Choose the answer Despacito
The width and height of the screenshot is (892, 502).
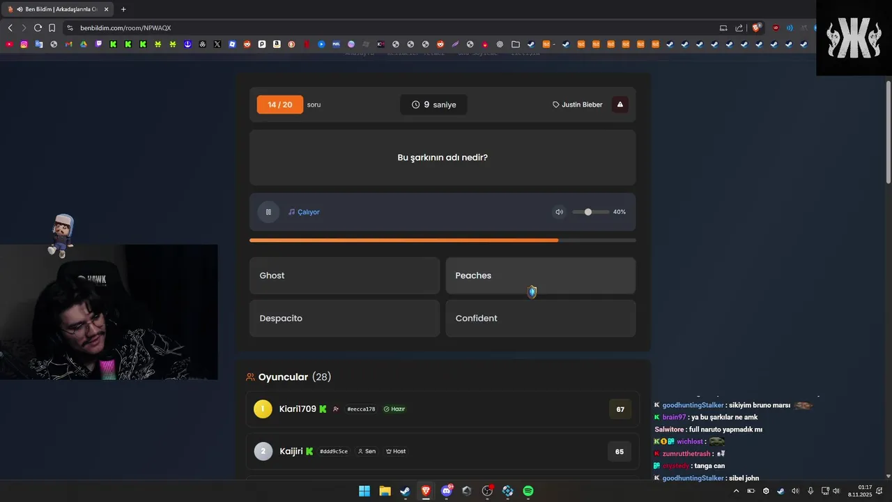344,318
